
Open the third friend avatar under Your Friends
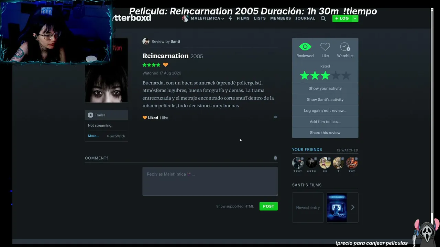[x=325, y=163]
